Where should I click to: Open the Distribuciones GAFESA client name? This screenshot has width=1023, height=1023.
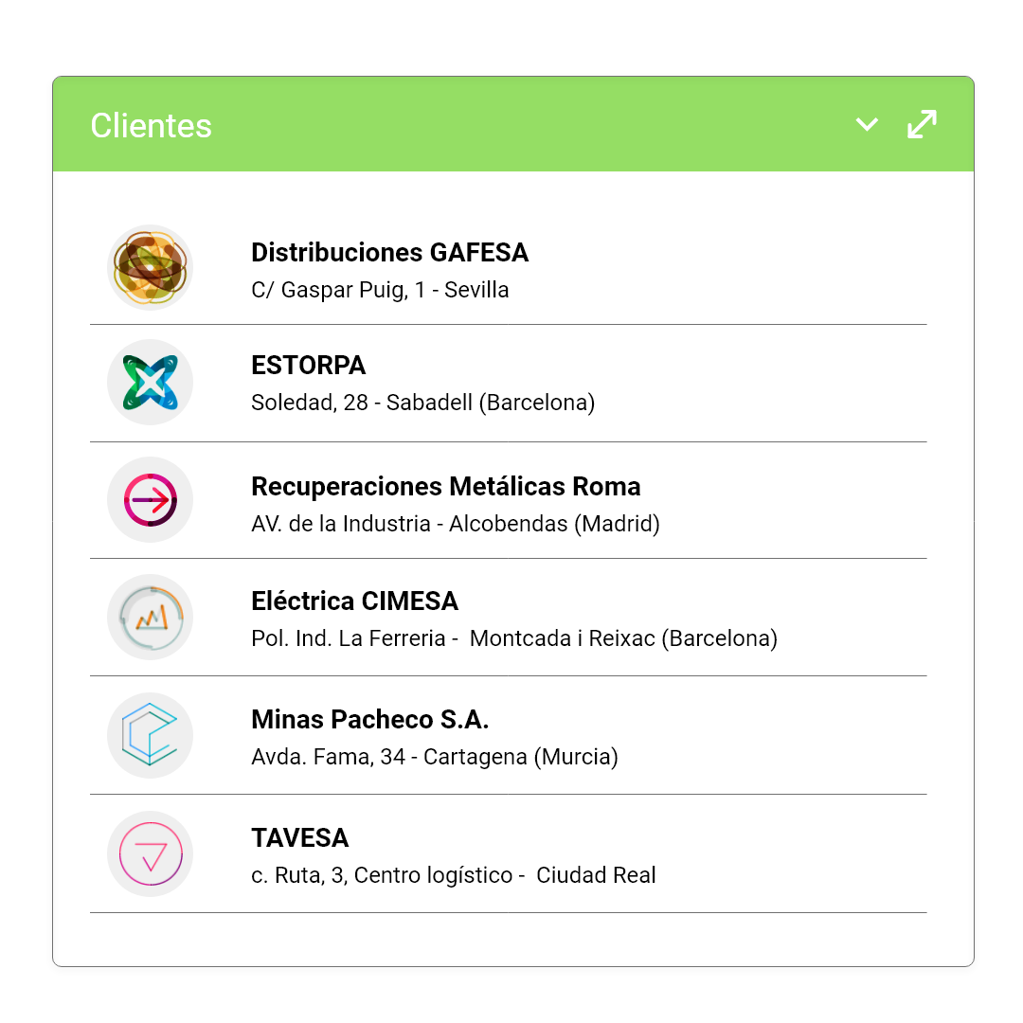[x=389, y=253]
